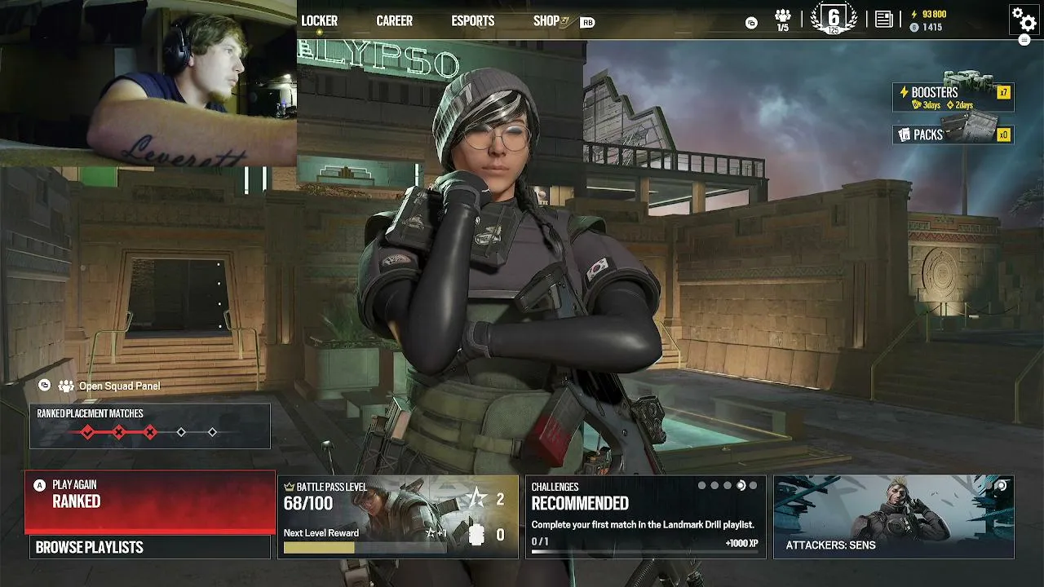Select the third Challenges page dot
The image size is (1044, 587).
coord(728,486)
